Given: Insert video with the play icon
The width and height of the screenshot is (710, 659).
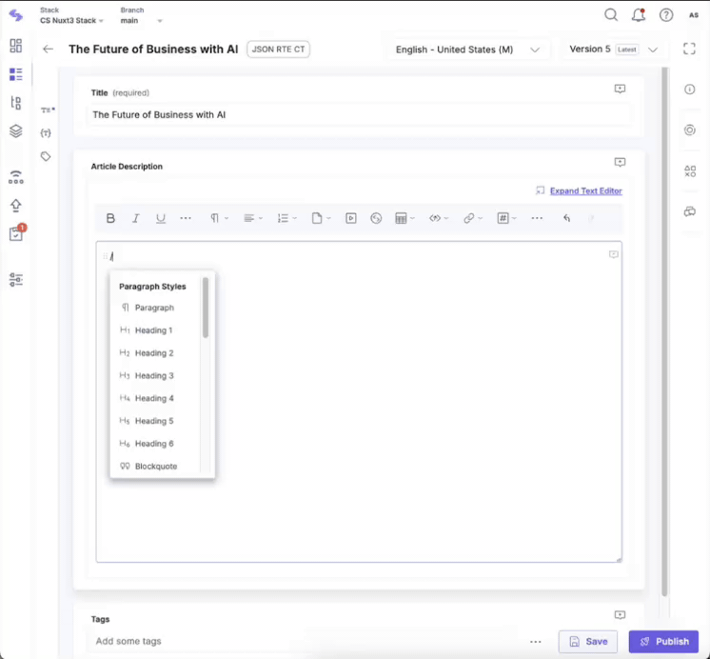Looking at the screenshot, I should pos(351,218).
